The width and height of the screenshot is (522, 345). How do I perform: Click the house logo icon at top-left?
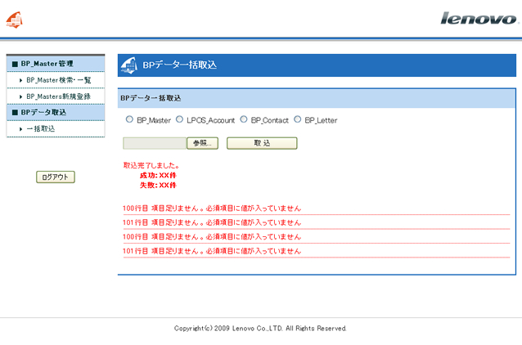tap(16, 18)
